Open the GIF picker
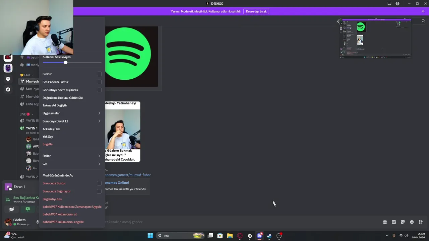This screenshot has height=241, width=429. pyautogui.click(x=394, y=222)
